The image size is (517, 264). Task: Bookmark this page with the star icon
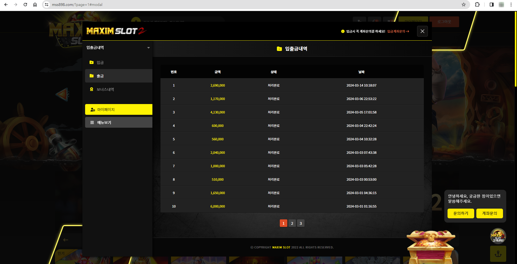pyautogui.click(x=464, y=5)
